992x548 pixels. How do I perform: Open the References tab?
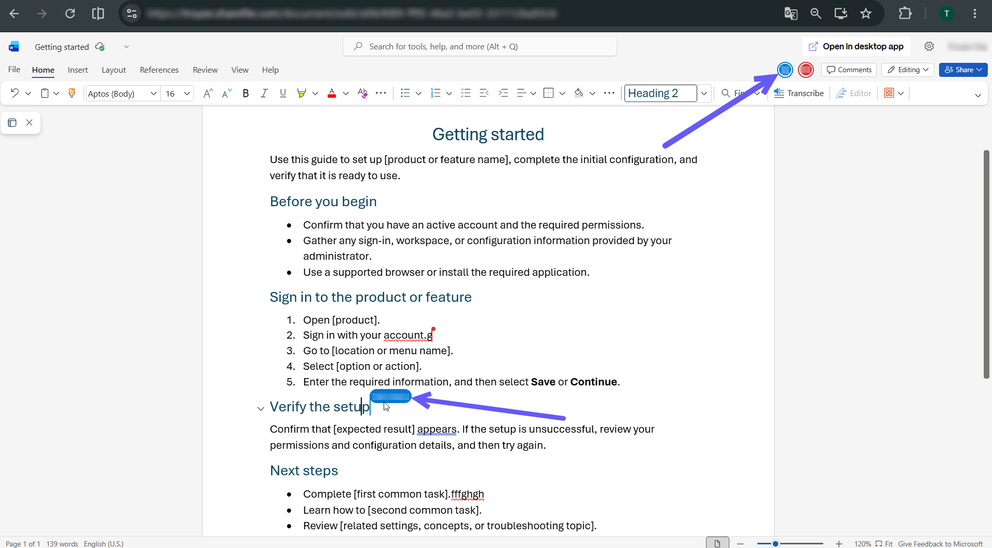(x=159, y=70)
